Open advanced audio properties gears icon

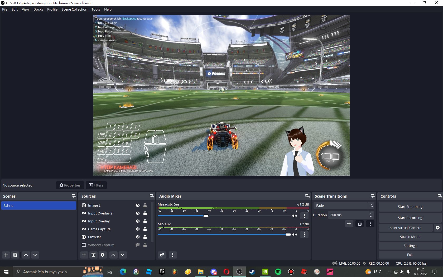pyautogui.click(x=162, y=255)
